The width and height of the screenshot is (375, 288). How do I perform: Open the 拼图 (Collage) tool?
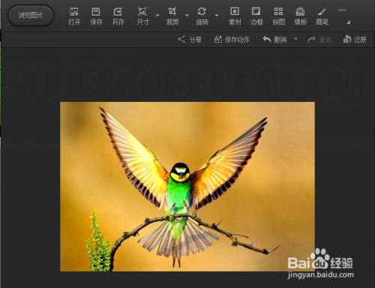278,16
